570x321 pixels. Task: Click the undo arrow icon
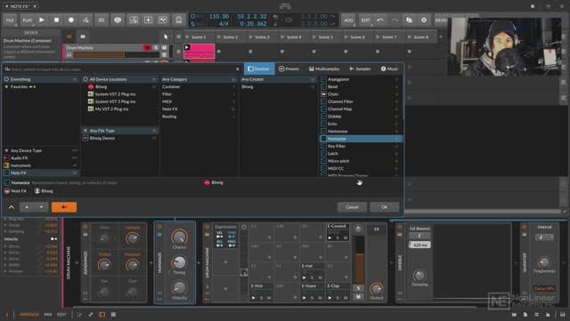click(x=380, y=20)
